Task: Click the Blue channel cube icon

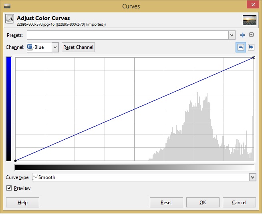Action: [30, 47]
